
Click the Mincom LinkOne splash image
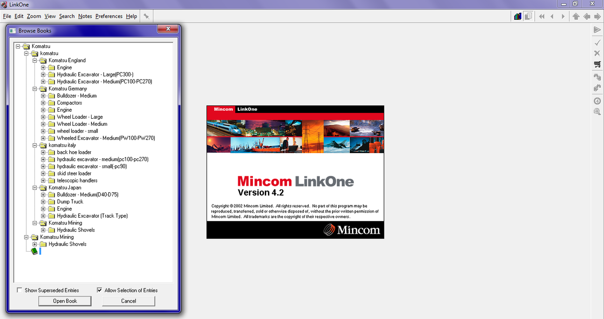(x=295, y=172)
